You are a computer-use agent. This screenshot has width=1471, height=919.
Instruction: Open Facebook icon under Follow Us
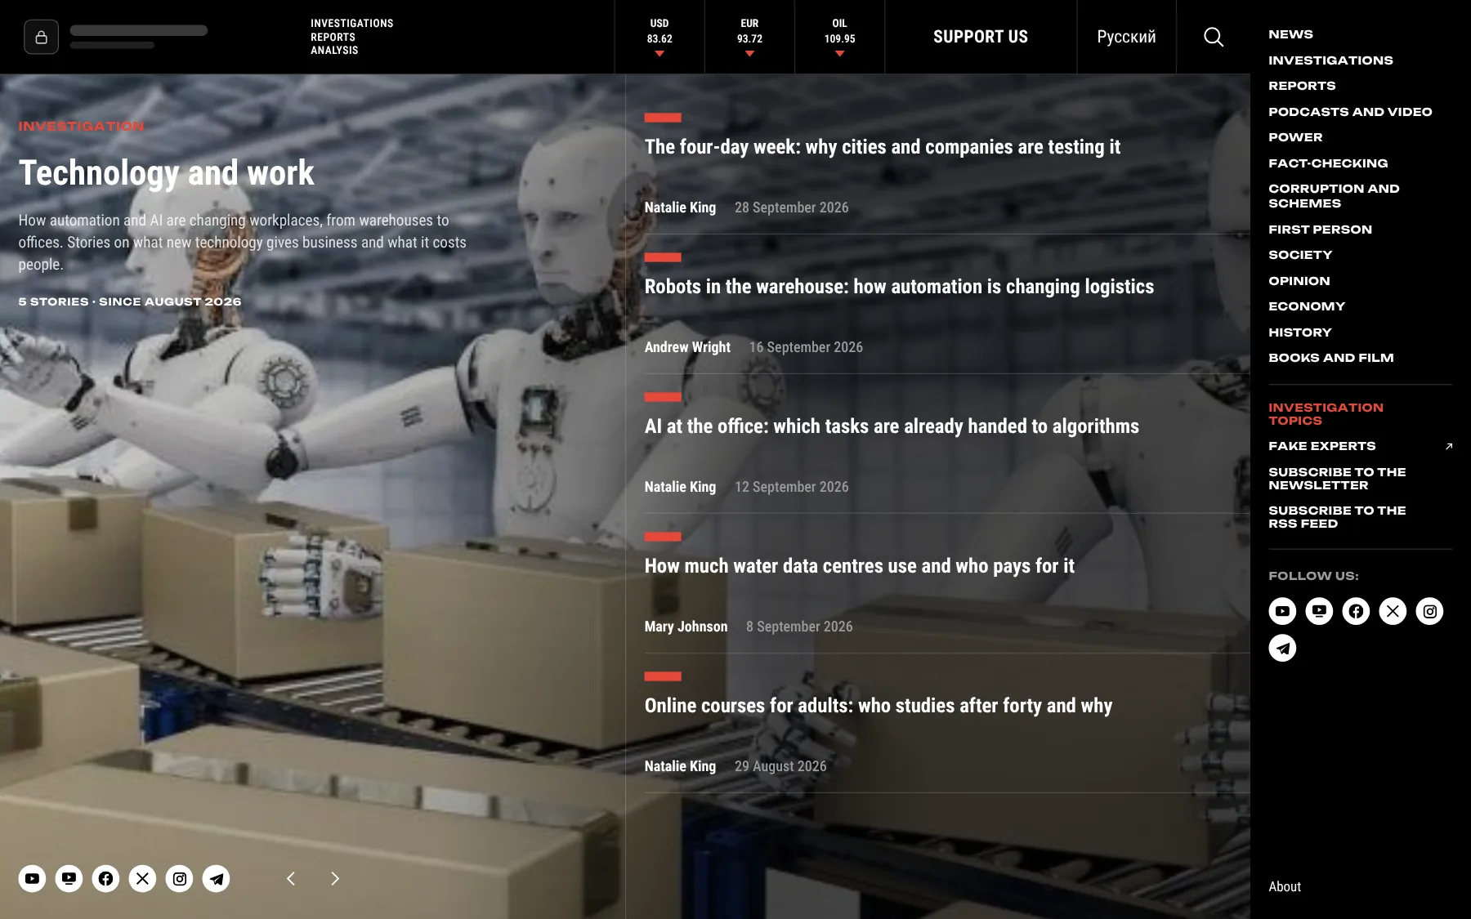point(1356,611)
